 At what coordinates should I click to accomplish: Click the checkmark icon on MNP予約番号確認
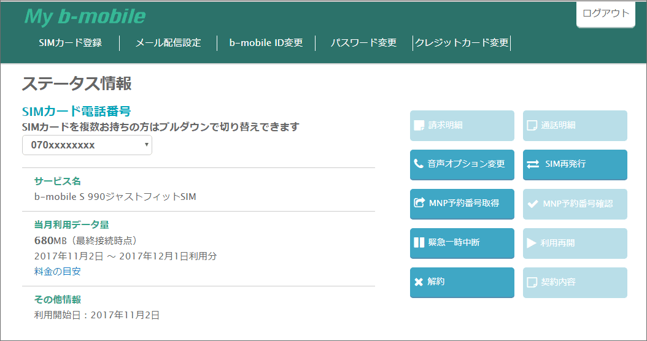(533, 204)
